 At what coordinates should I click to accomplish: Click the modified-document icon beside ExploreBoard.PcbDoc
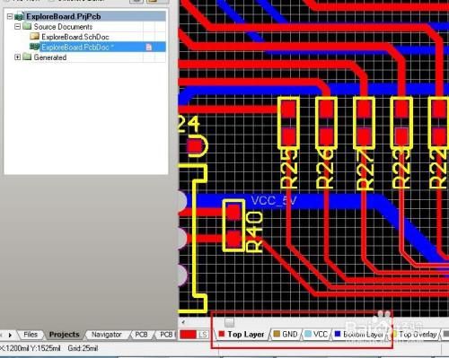pos(149,48)
